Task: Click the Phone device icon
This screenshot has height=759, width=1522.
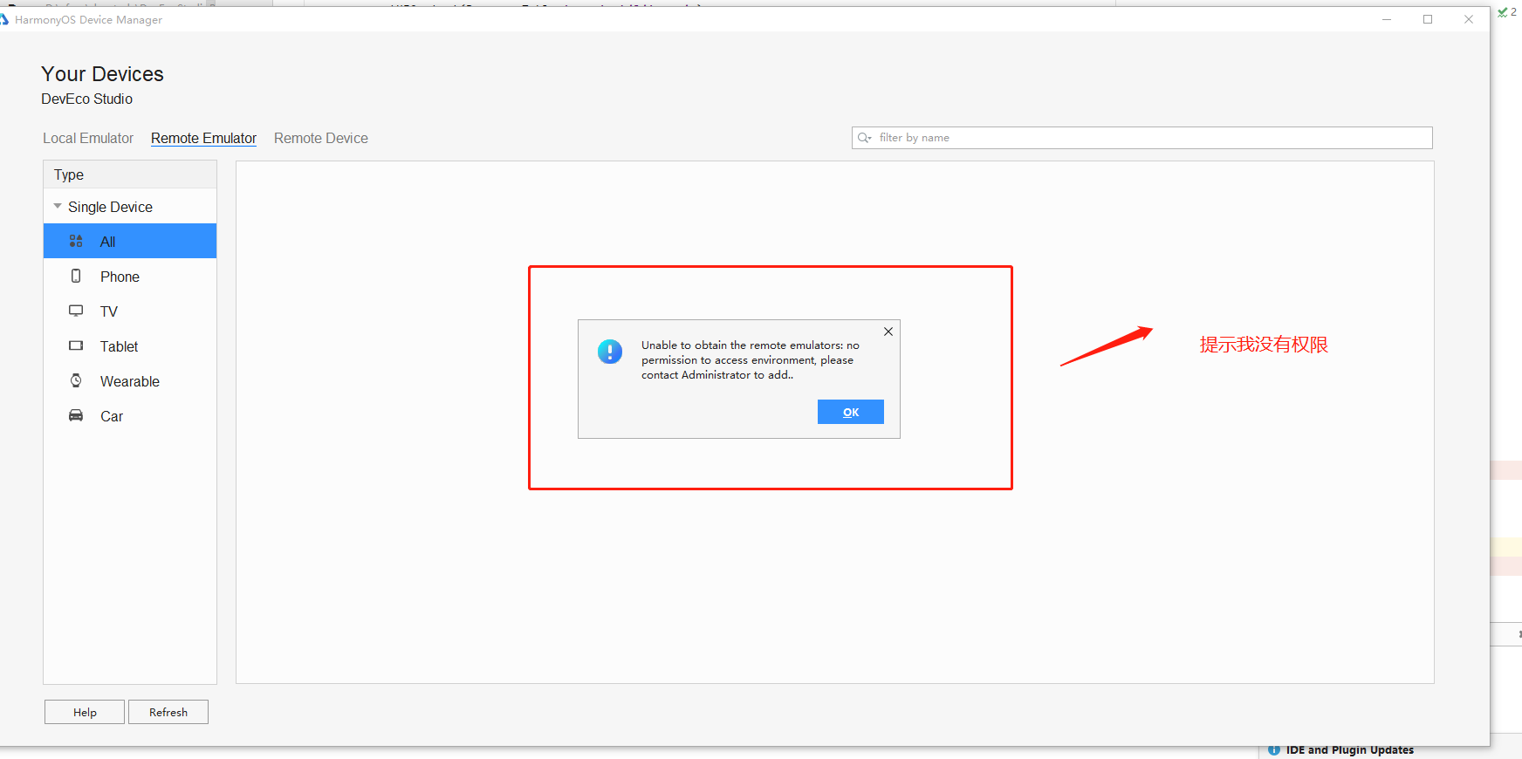Action: pos(76,277)
